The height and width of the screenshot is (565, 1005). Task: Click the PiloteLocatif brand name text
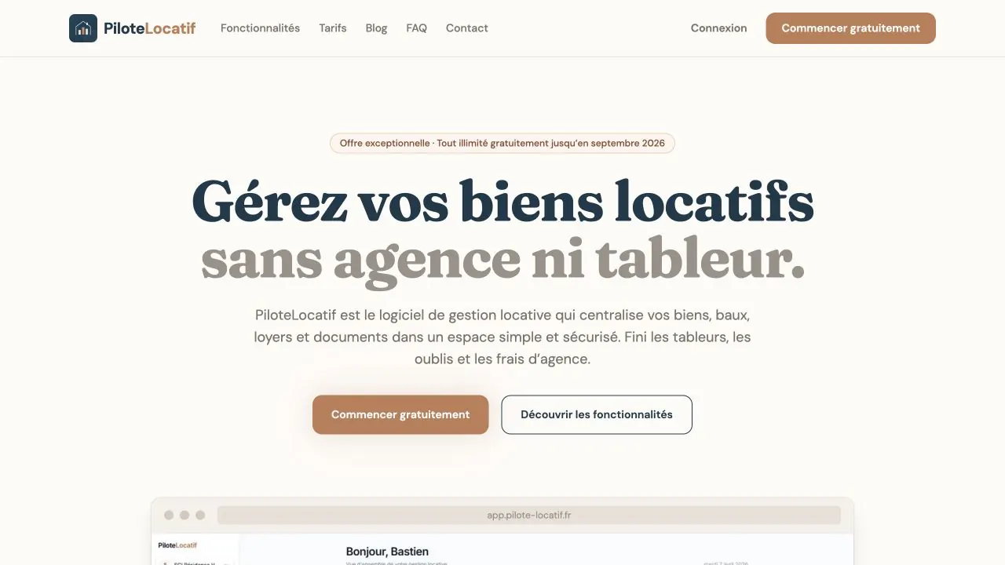pyautogui.click(x=149, y=28)
